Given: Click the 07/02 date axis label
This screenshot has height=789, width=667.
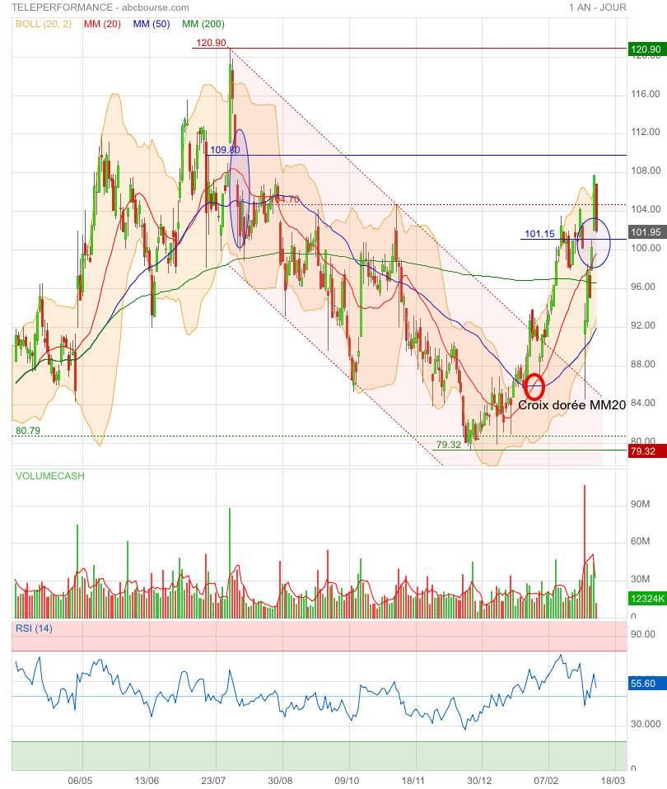Looking at the screenshot, I should [x=546, y=781].
